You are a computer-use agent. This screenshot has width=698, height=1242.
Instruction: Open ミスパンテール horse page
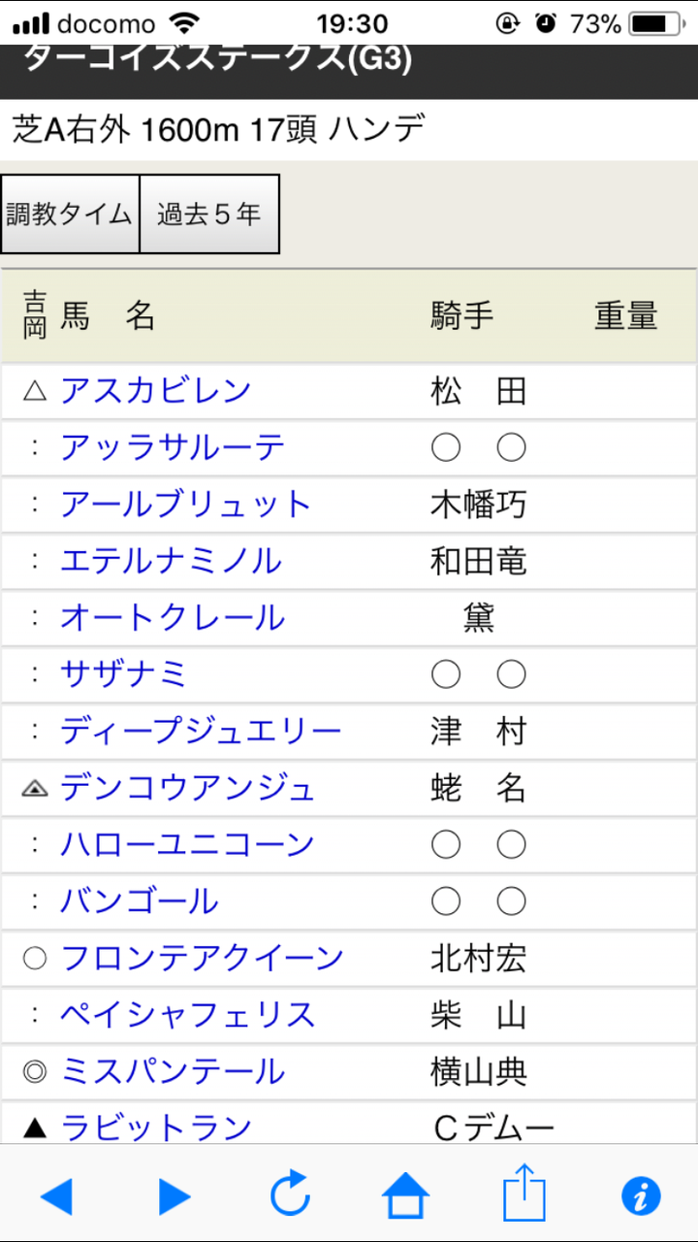point(173,1071)
